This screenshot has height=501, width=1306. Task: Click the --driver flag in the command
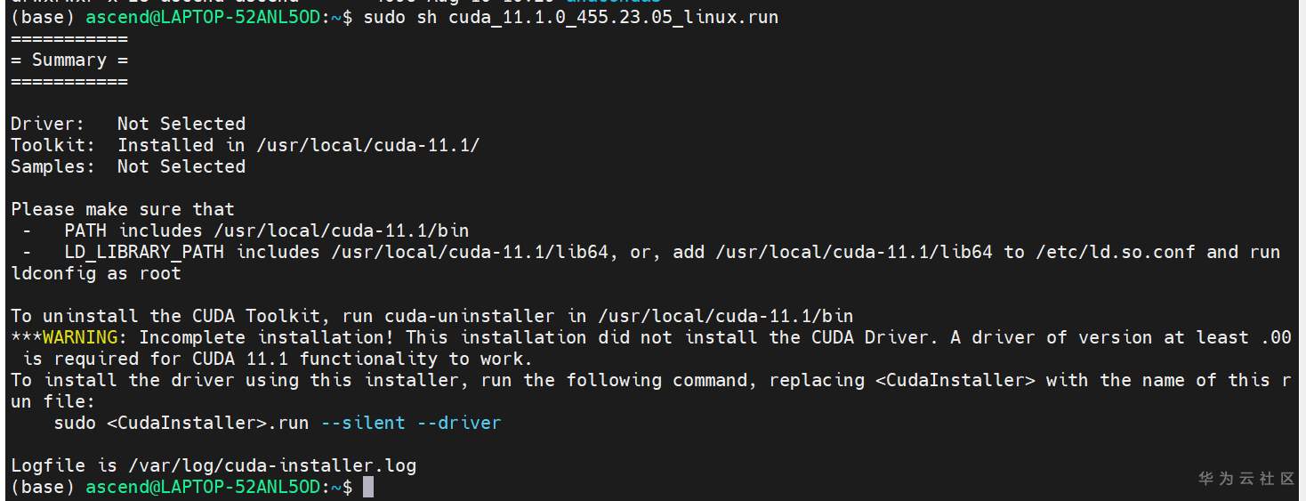click(x=458, y=423)
